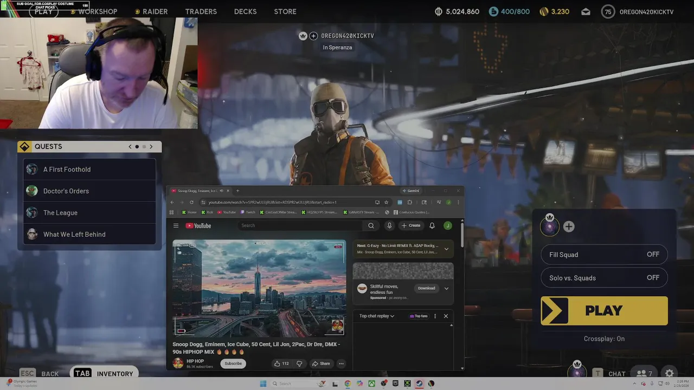Dislike the hip hop mix video
The height and width of the screenshot is (390, 694).
[299, 363]
